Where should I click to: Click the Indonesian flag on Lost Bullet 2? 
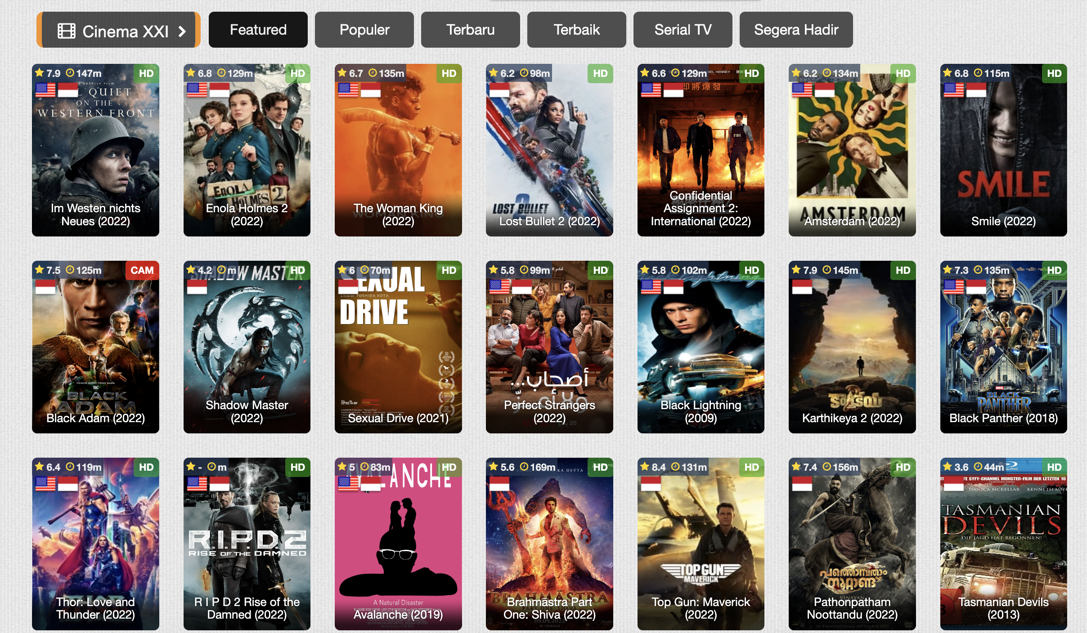tap(499, 90)
